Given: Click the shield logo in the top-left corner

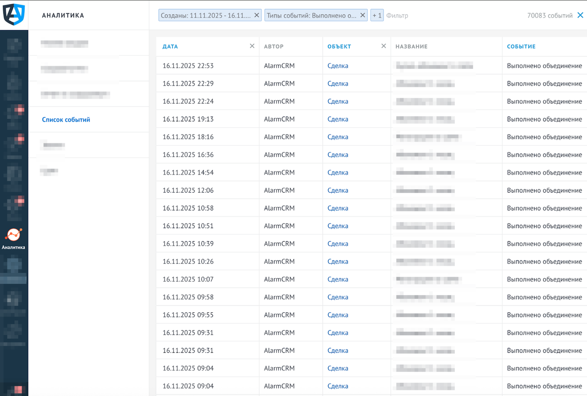Looking at the screenshot, I should [14, 14].
